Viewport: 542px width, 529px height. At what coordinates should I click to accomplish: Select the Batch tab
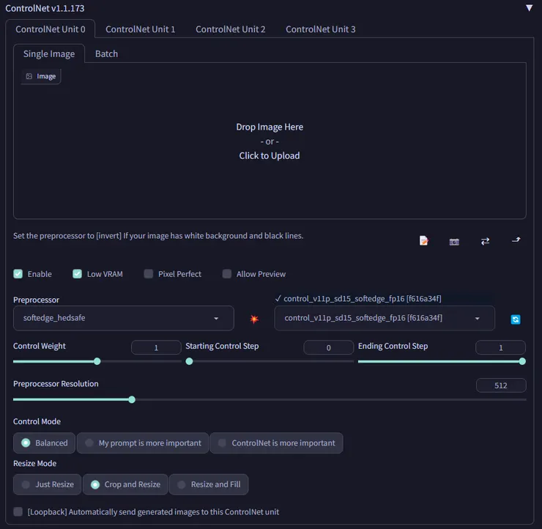(106, 54)
